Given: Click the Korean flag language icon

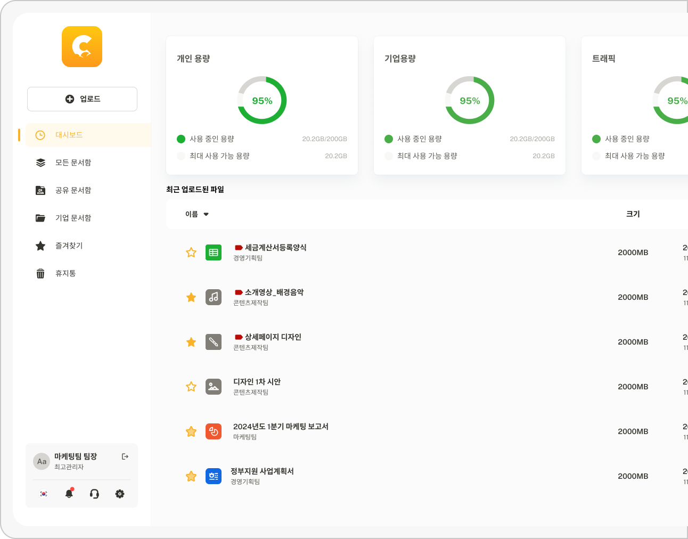Looking at the screenshot, I should [44, 494].
